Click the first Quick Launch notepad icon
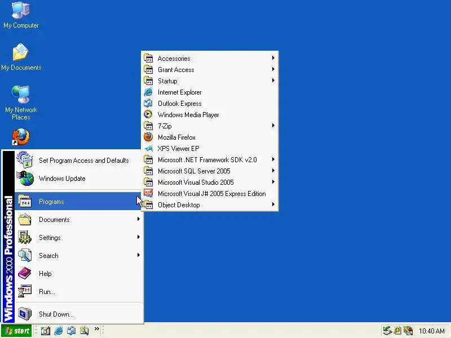Image resolution: width=451 pixels, height=338 pixels. [x=46, y=331]
